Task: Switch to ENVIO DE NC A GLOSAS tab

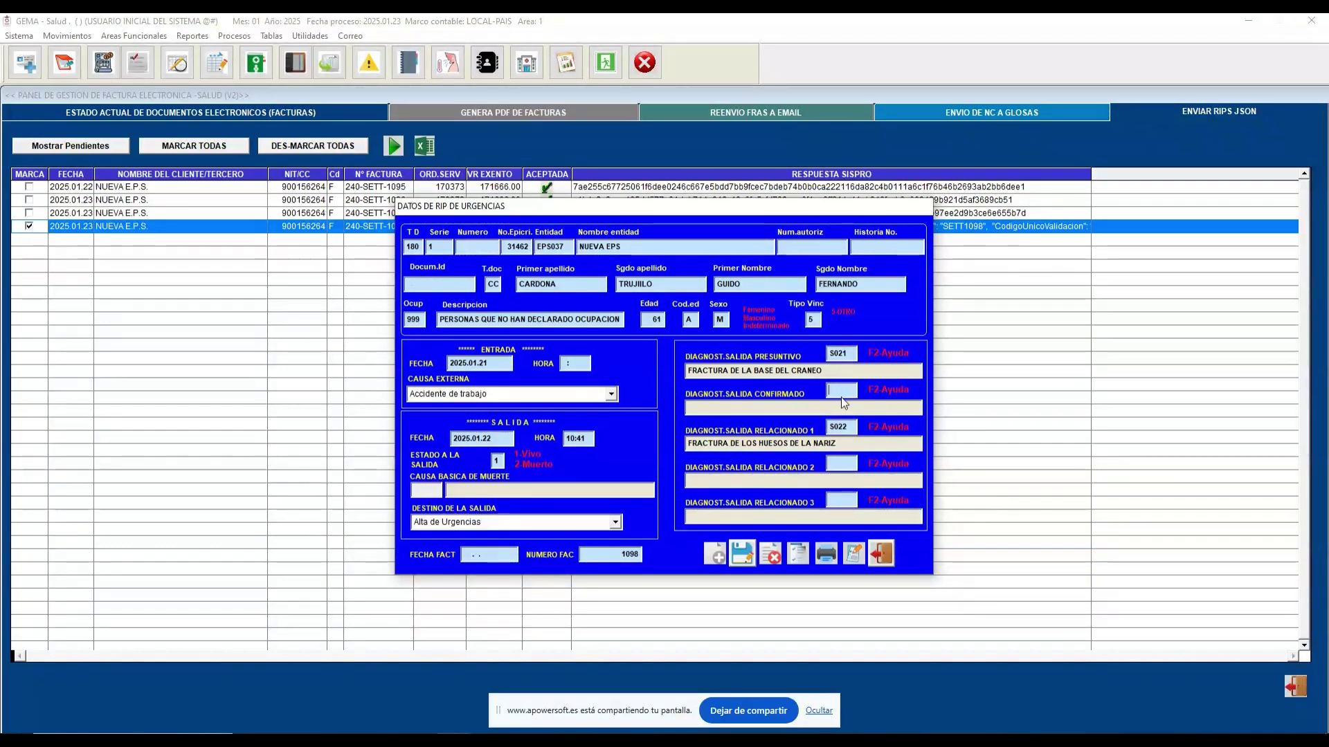Action: [x=992, y=112]
